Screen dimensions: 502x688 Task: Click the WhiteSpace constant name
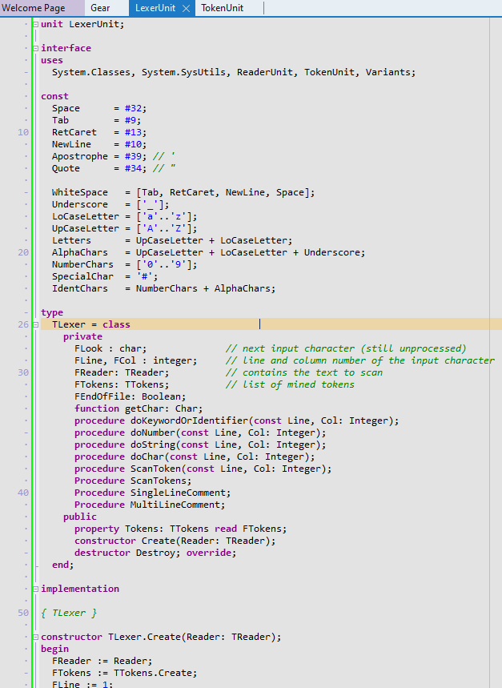[x=77, y=192]
